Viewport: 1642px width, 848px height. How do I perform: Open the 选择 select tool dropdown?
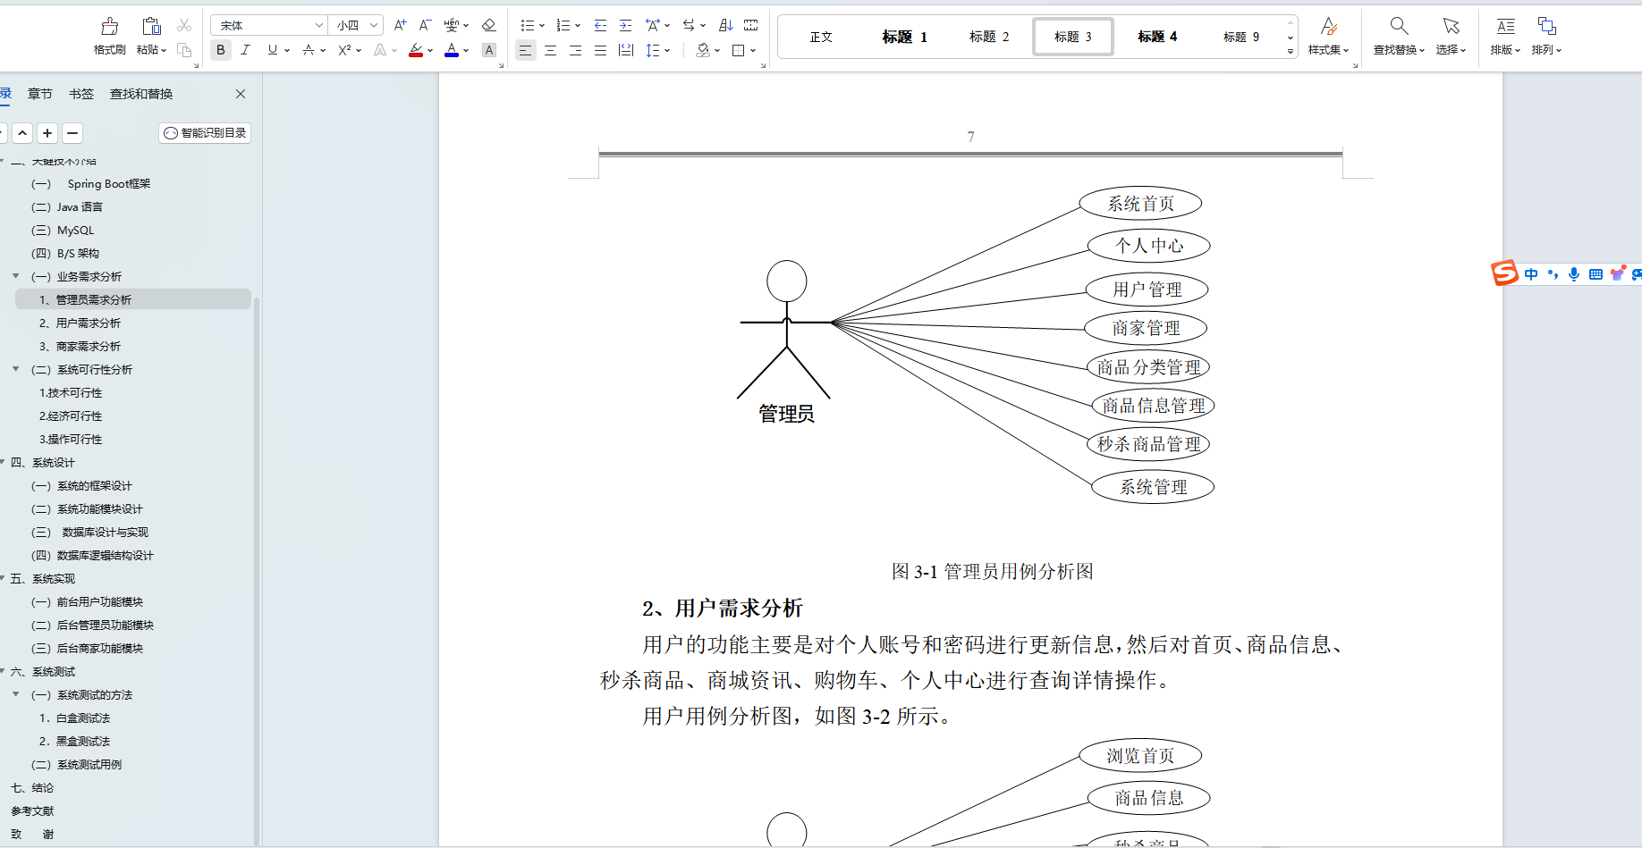[x=1451, y=36]
